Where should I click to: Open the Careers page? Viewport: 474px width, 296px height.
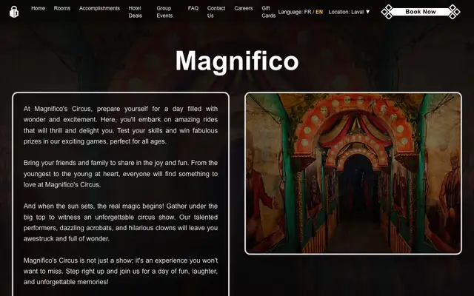[x=244, y=8]
